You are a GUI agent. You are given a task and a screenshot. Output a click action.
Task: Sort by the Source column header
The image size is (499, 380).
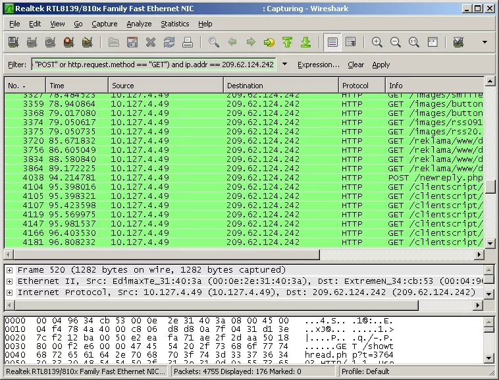click(166, 86)
